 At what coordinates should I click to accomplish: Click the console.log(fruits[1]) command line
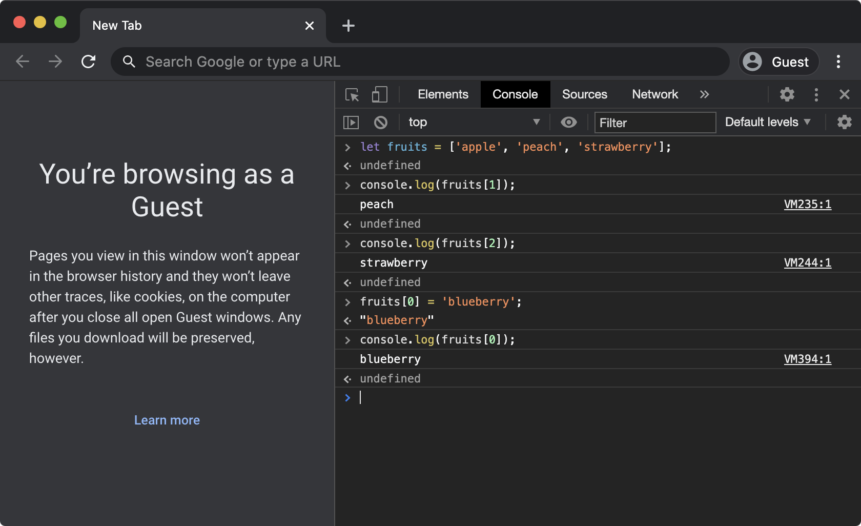click(437, 185)
